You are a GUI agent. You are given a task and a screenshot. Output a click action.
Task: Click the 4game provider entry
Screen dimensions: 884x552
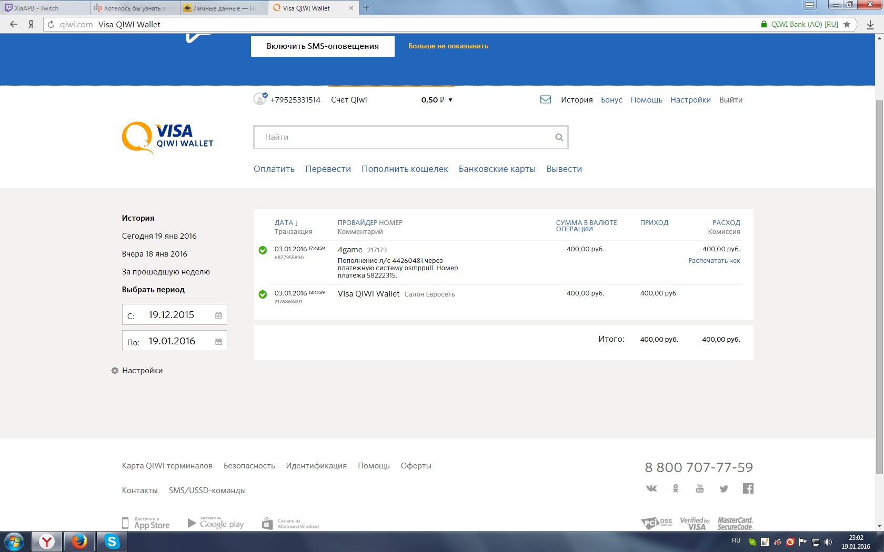point(350,250)
